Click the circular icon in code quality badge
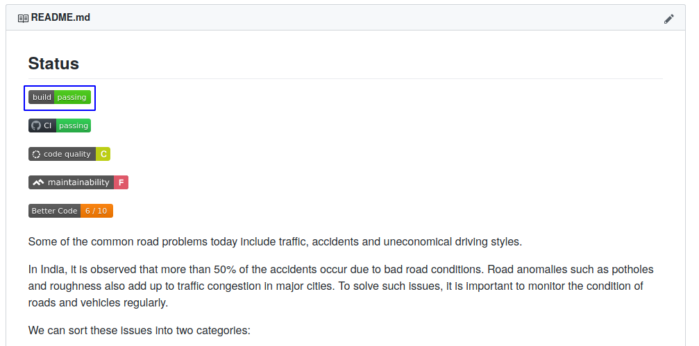The width and height of the screenshot is (699, 346). pyautogui.click(x=36, y=154)
